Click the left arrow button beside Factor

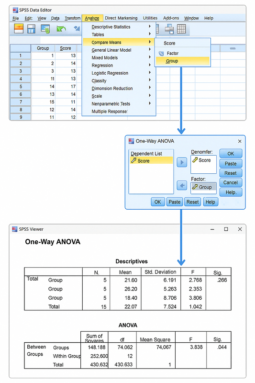[182, 185]
